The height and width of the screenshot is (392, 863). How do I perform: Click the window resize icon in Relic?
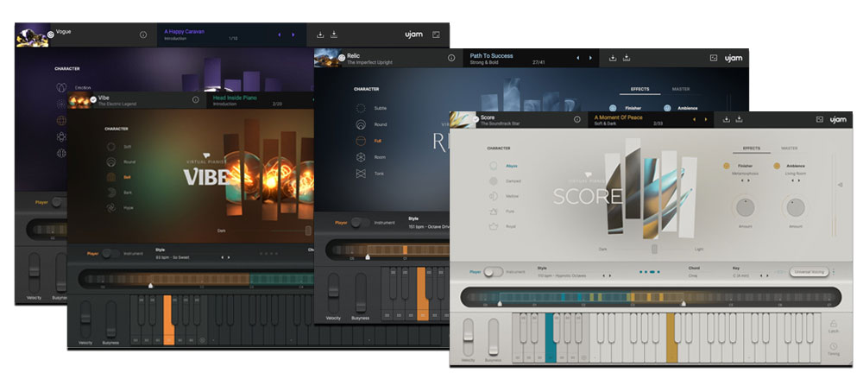pyautogui.click(x=714, y=58)
